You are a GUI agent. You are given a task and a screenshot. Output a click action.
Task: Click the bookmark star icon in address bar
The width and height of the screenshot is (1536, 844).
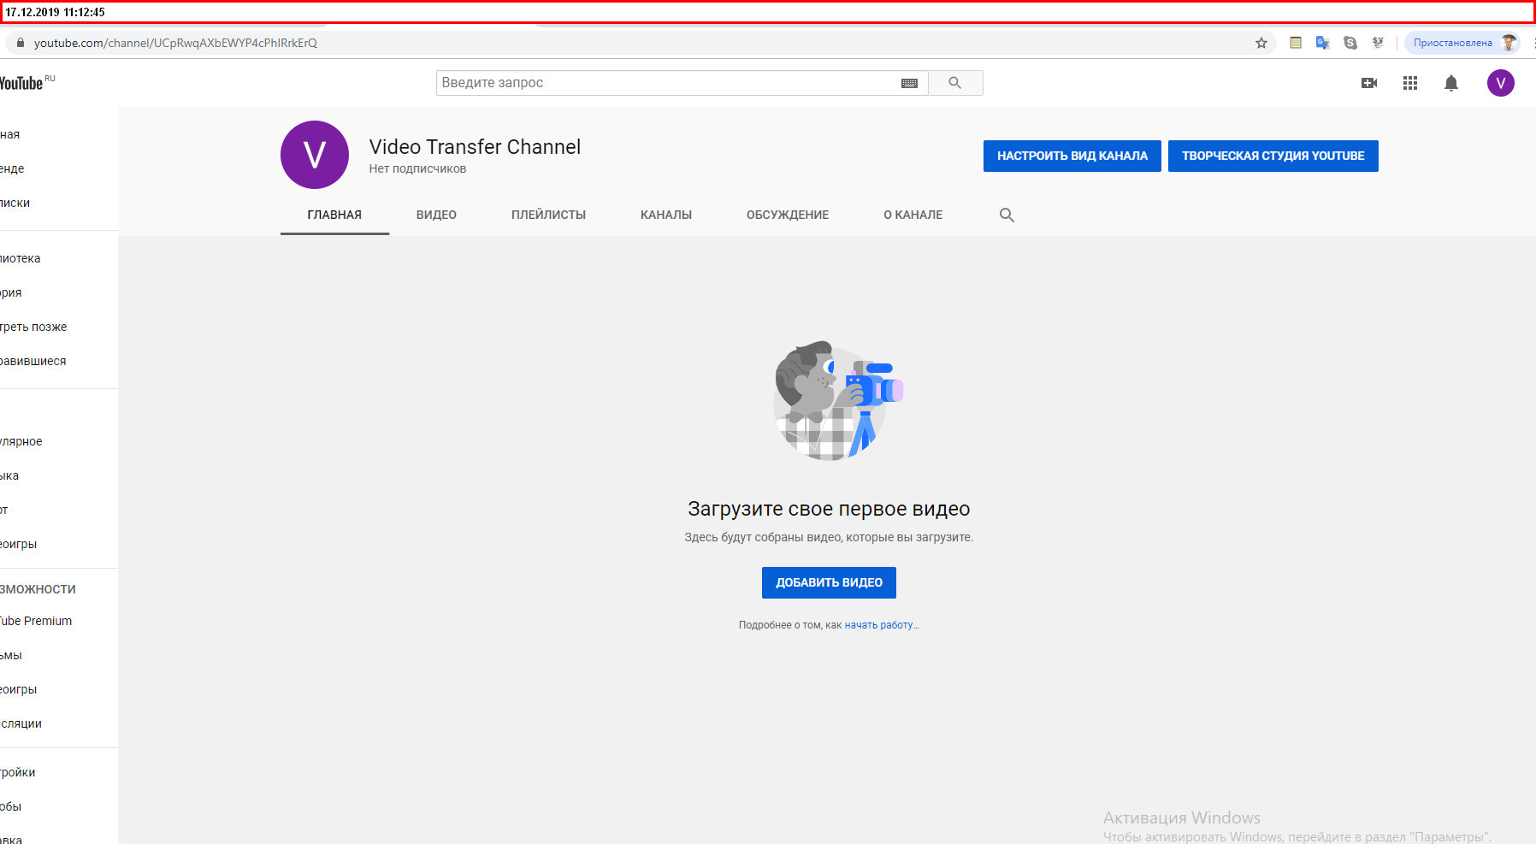(1261, 43)
